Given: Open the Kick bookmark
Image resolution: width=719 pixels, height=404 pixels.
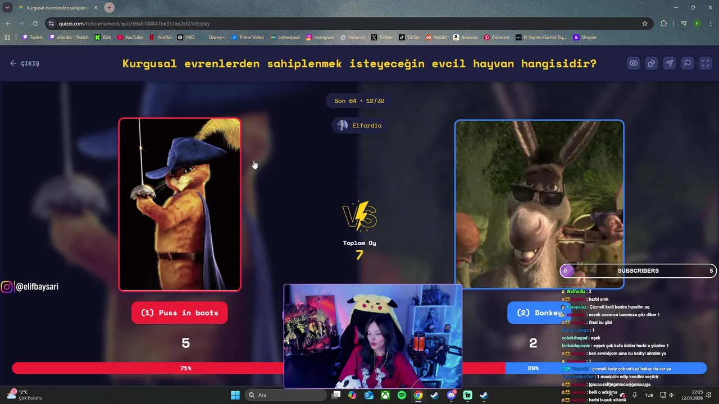Looking at the screenshot, I should tap(103, 38).
